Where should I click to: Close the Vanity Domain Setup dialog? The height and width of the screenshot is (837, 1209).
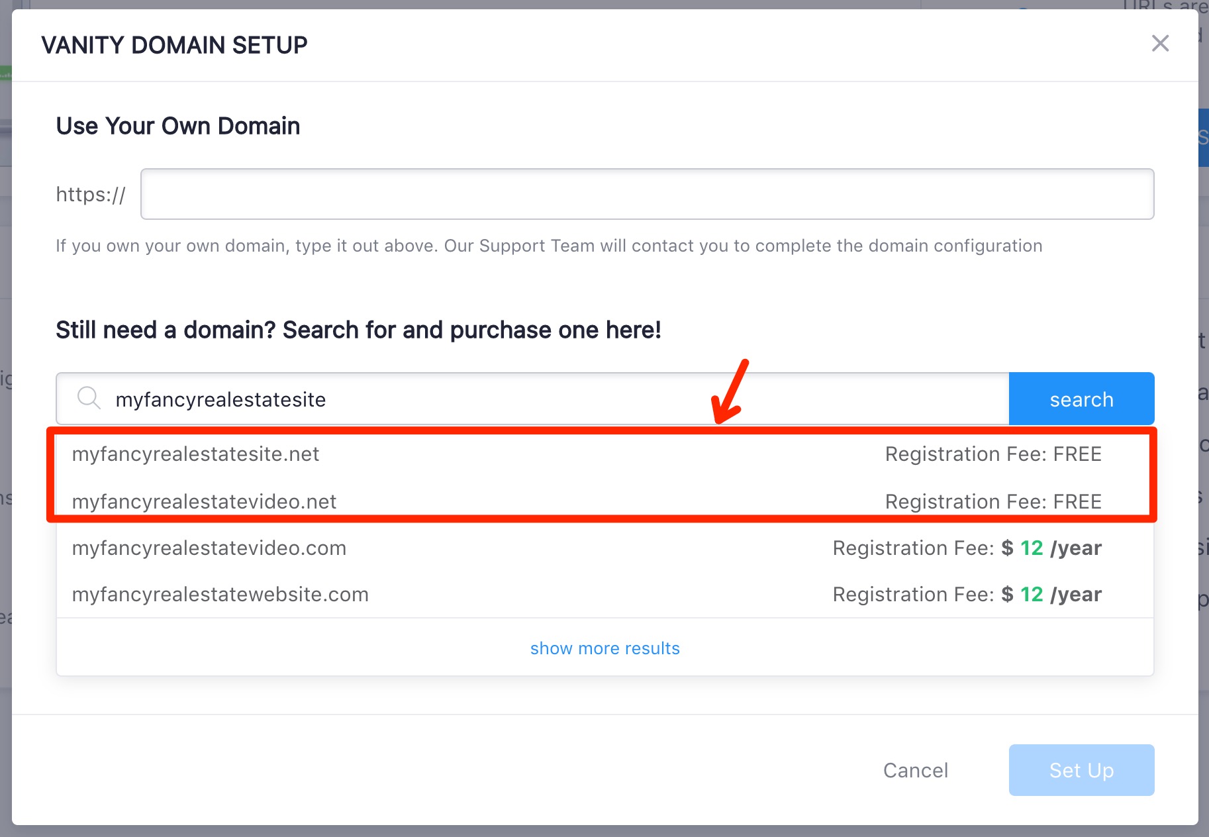(x=1160, y=44)
